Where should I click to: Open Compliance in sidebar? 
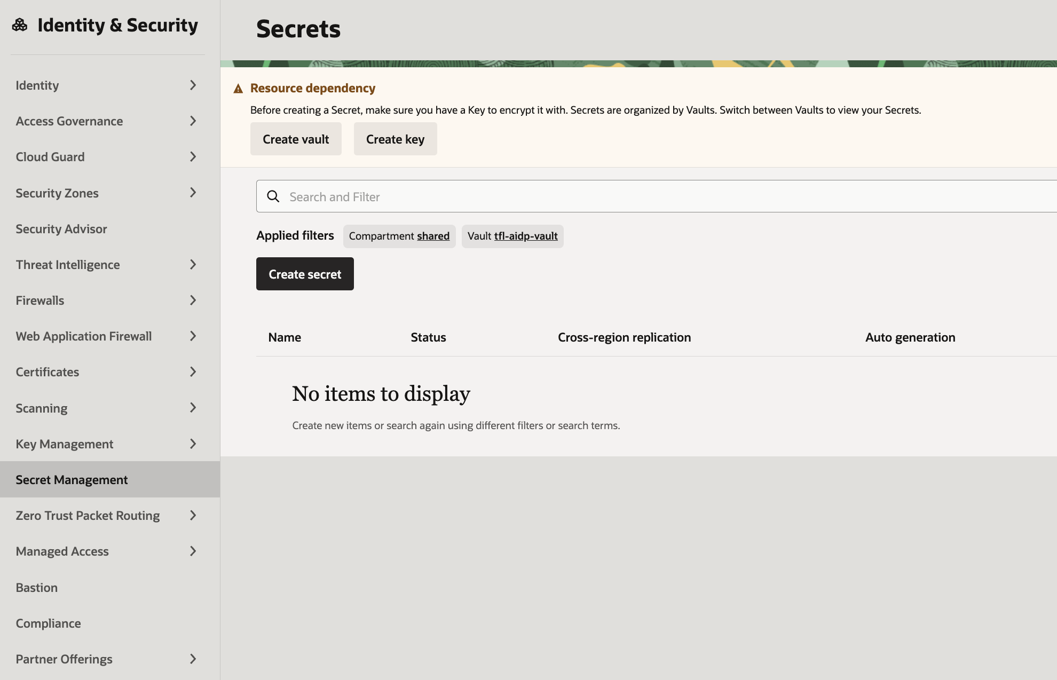110,623
